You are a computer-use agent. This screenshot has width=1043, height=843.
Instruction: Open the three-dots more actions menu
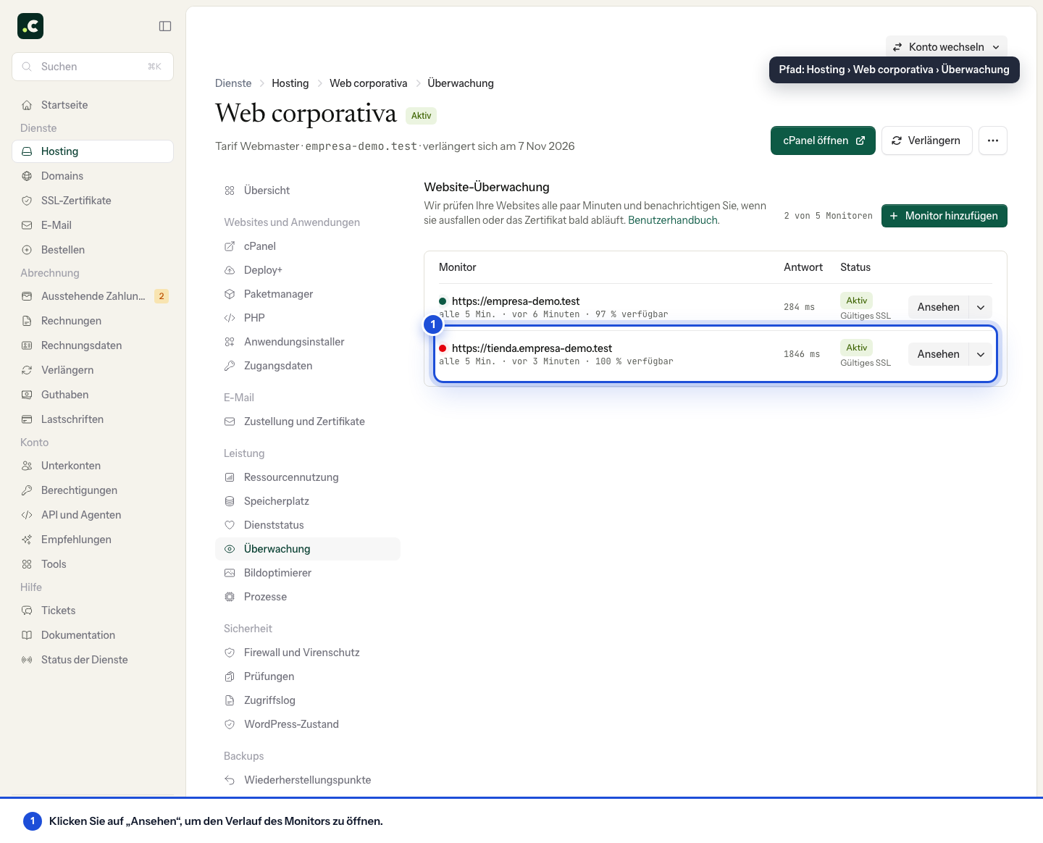click(993, 140)
